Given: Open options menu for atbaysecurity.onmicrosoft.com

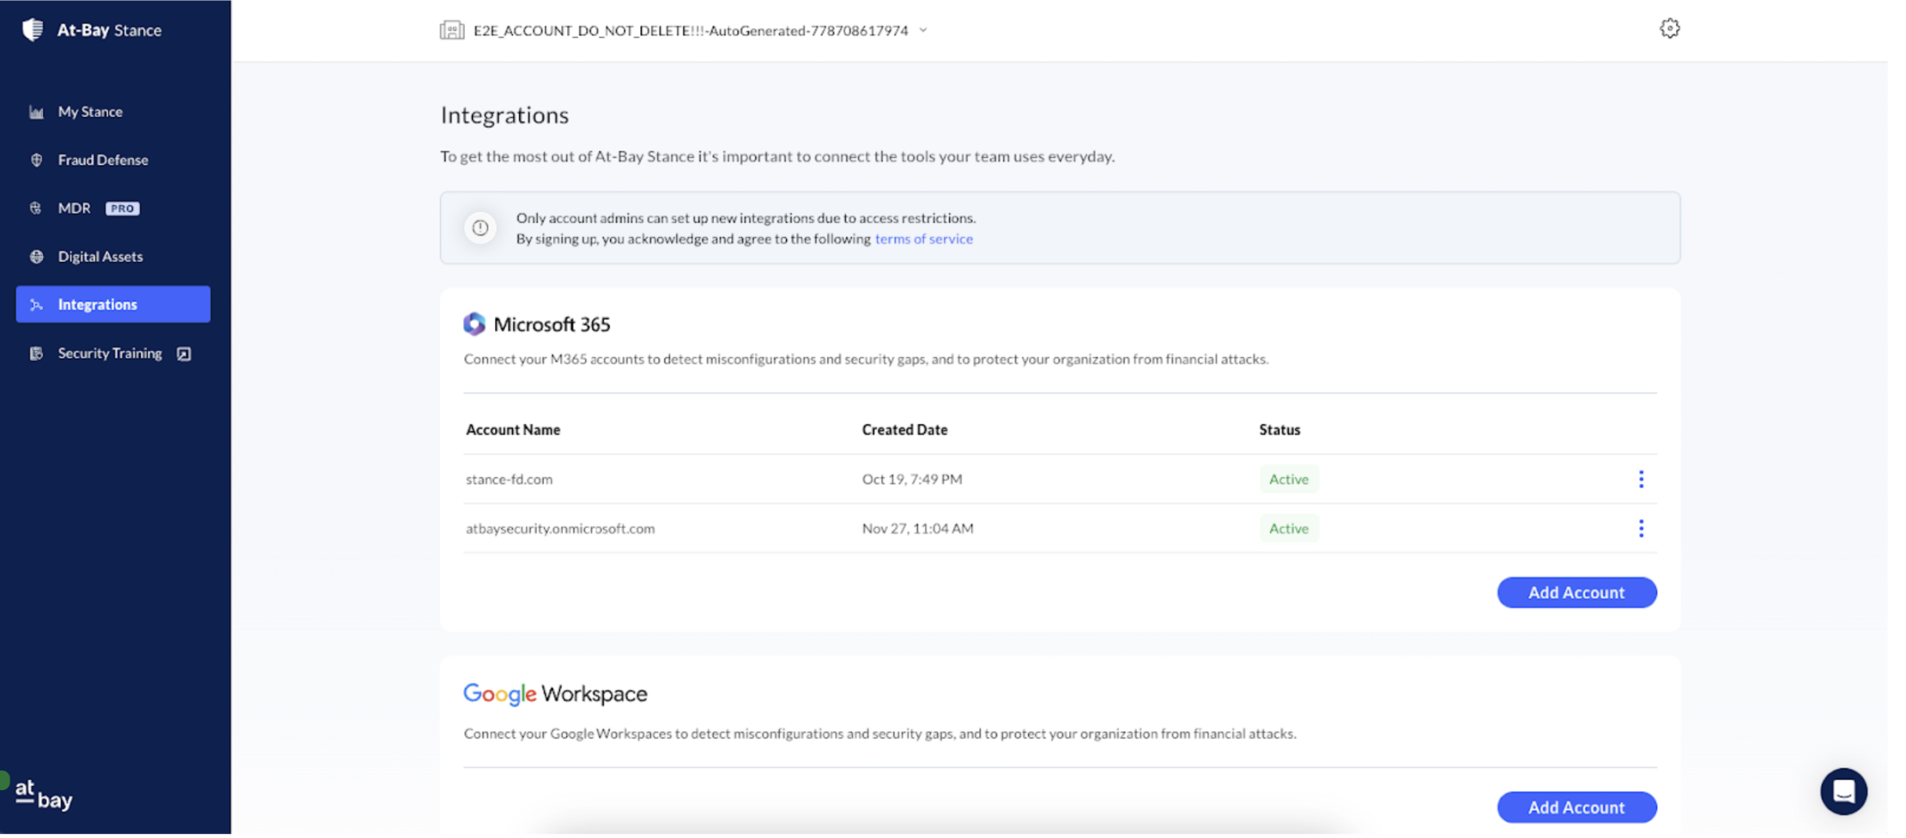Looking at the screenshot, I should click(x=1641, y=529).
